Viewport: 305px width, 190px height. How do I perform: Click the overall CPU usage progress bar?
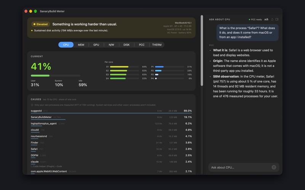pyautogui.click(x=55, y=76)
